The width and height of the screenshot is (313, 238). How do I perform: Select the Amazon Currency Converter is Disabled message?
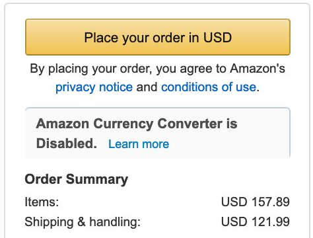pyautogui.click(x=137, y=134)
